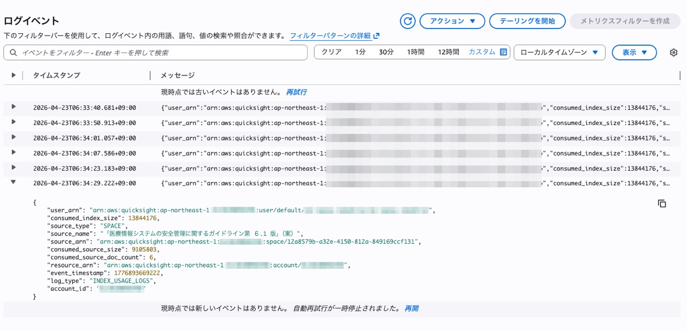Open the settings gear icon
The height and width of the screenshot is (331, 687).
click(x=673, y=52)
